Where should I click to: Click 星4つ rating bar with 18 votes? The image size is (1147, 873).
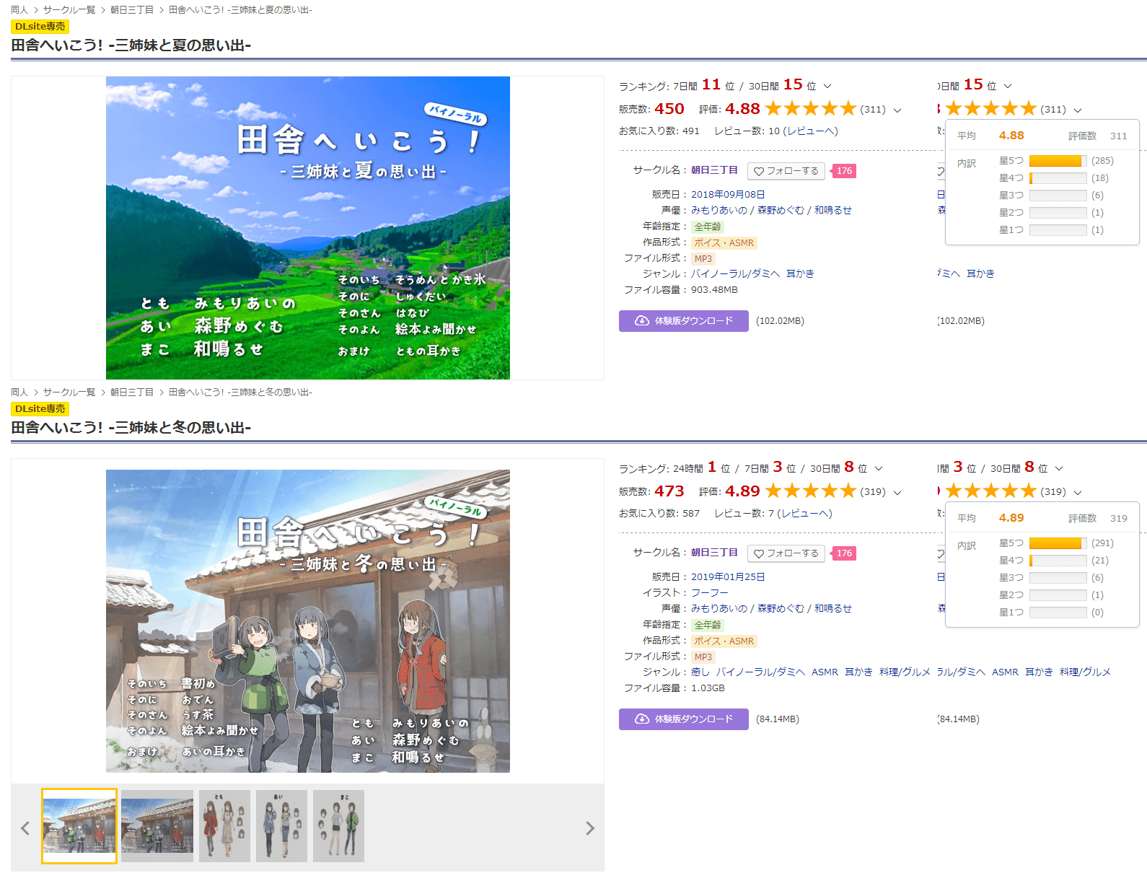(x=1058, y=178)
